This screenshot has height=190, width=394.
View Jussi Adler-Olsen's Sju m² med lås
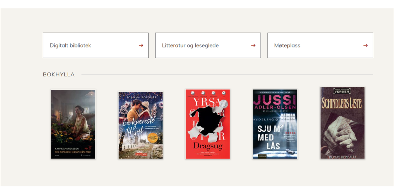pyautogui.click(x=275, y=124)
